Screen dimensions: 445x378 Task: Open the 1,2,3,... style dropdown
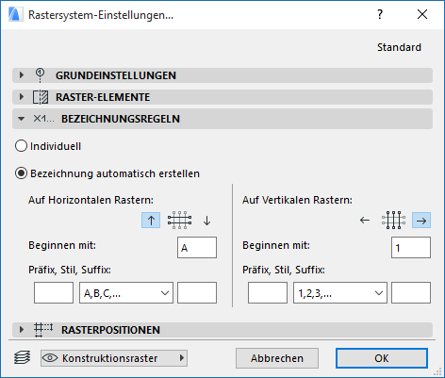340,292
